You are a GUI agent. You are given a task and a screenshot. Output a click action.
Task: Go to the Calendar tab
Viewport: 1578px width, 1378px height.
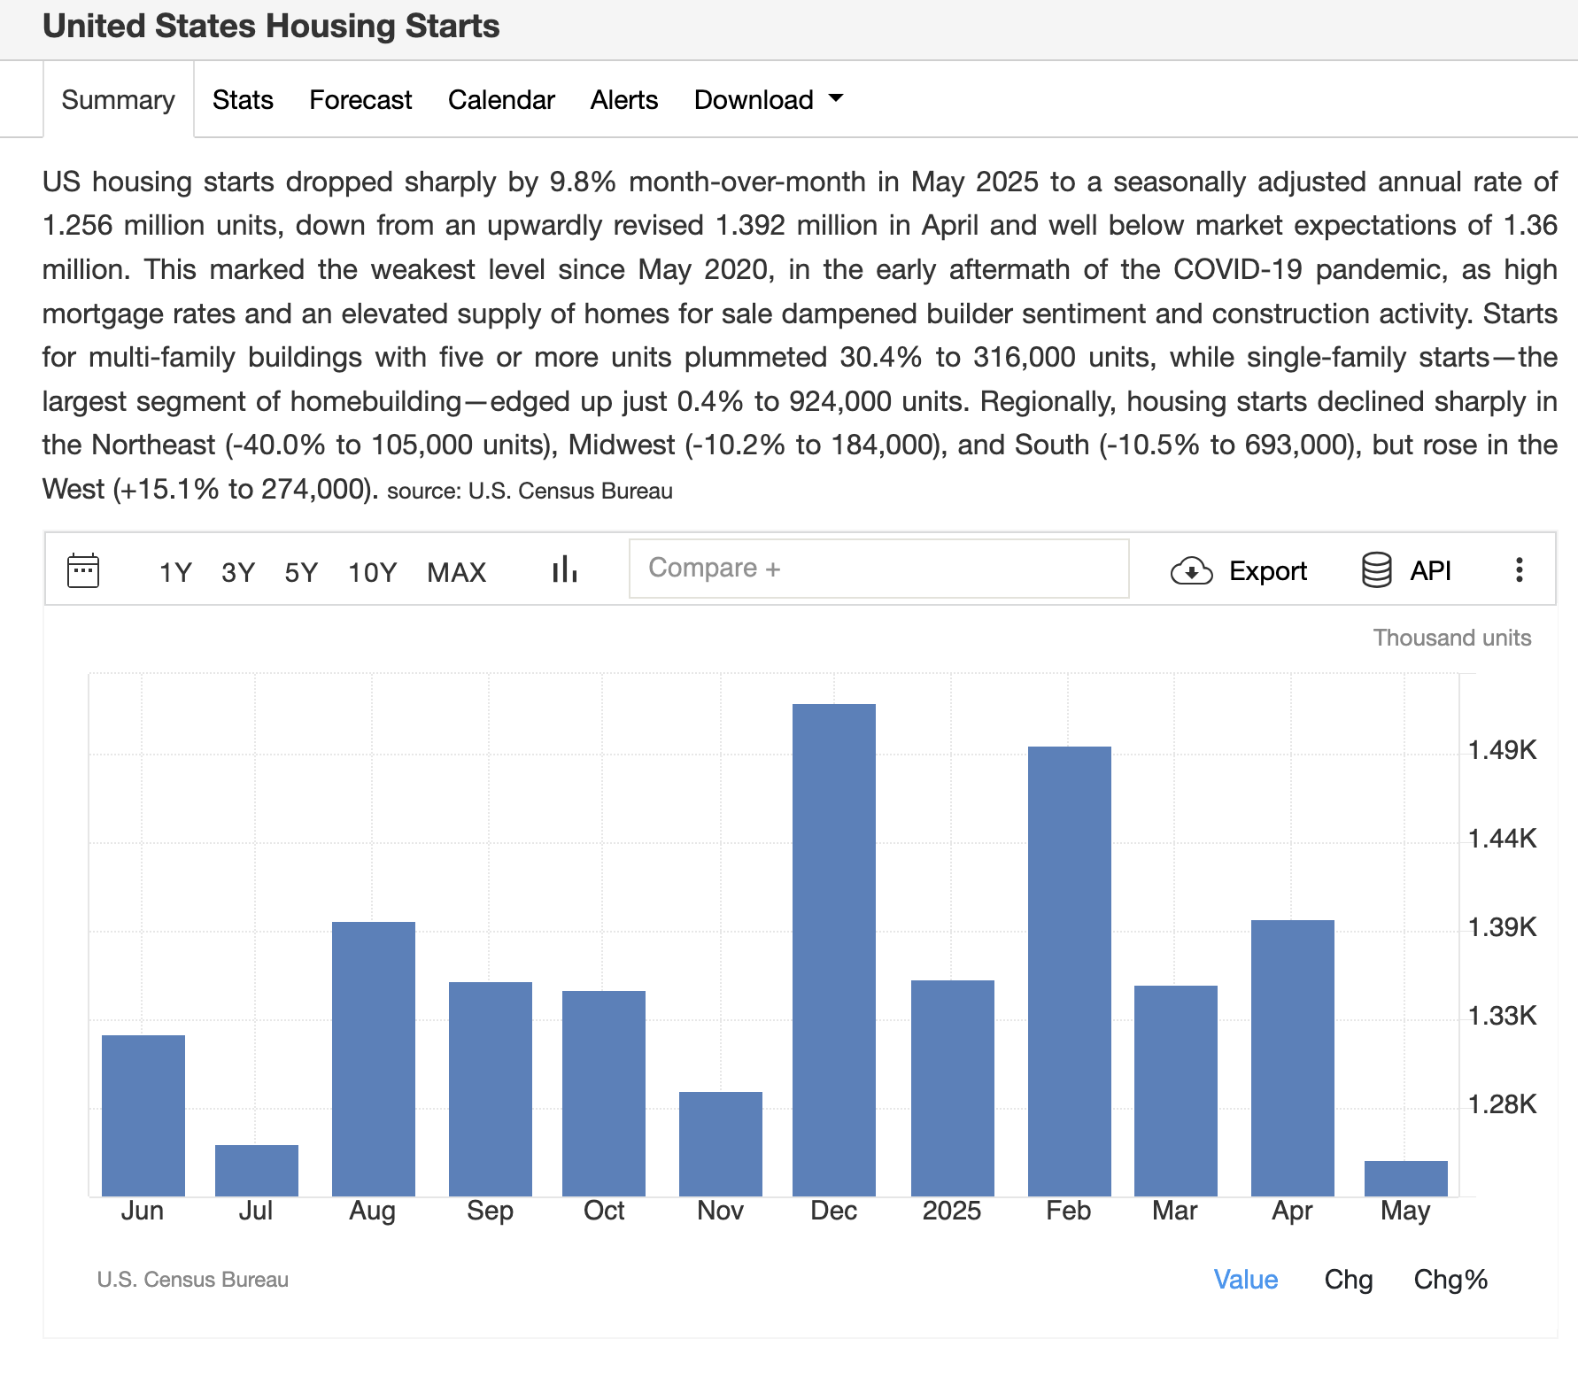pyautogui.click(x=501, y=100)
